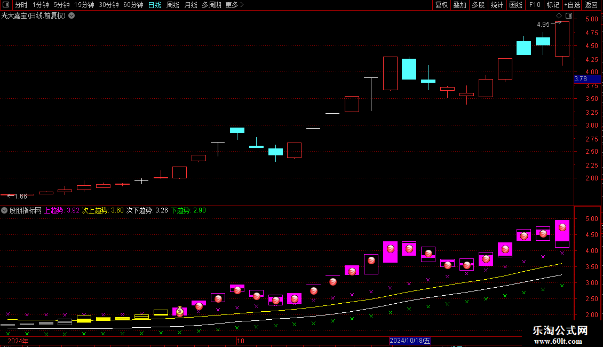603x347 pixels.
Task: Select the 15分钟 period
Action: (x=84, y=5)
